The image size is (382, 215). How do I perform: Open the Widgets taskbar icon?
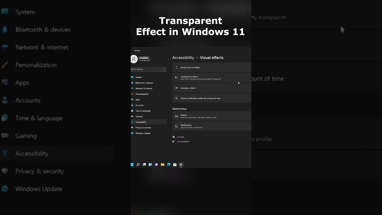(150, 165)
